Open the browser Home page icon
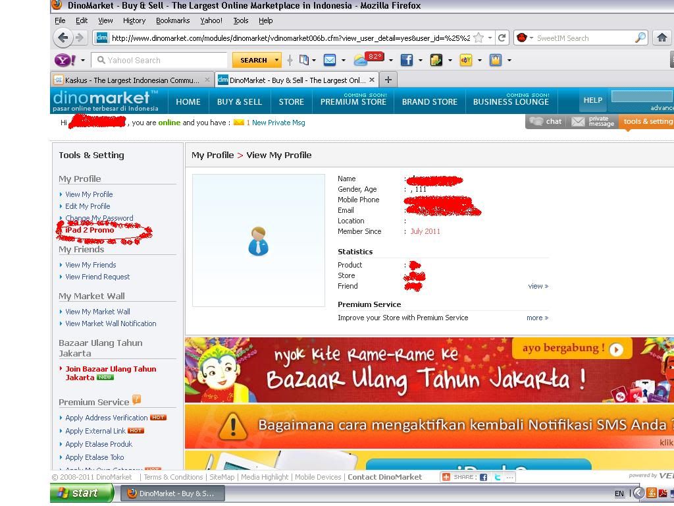Screen dimensions: 674x506 [x=662, y=38]
